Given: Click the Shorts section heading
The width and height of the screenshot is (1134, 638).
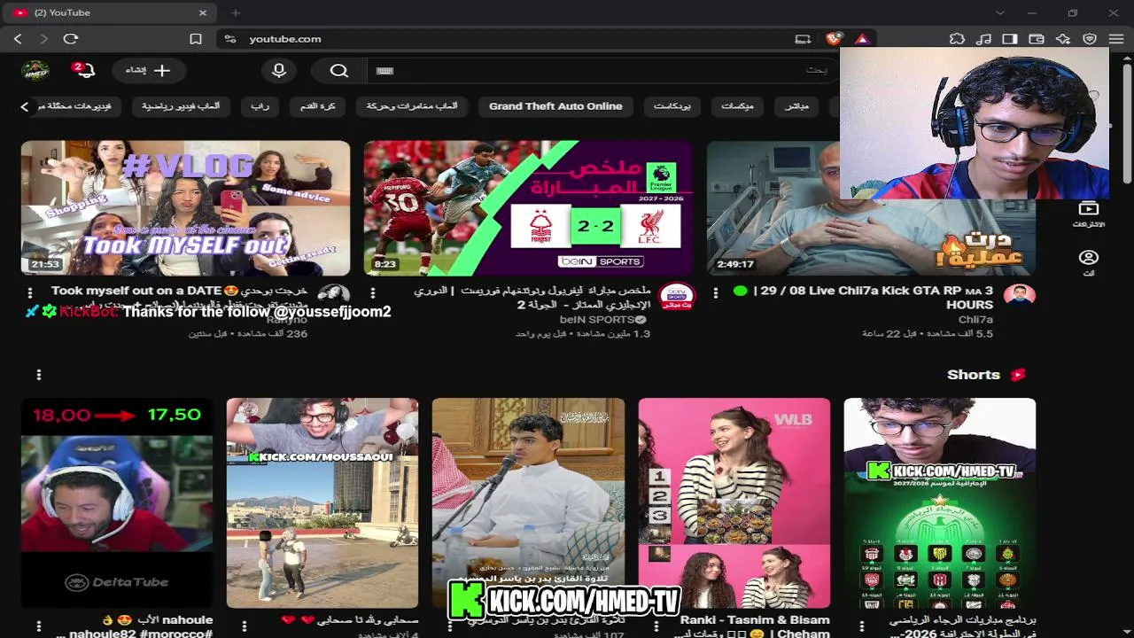Looking at the screenshot, I should [x=974, y=375].
